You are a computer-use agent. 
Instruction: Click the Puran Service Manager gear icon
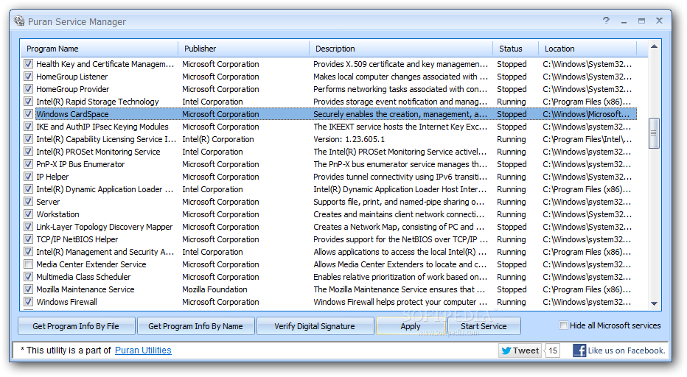(19, 21)
